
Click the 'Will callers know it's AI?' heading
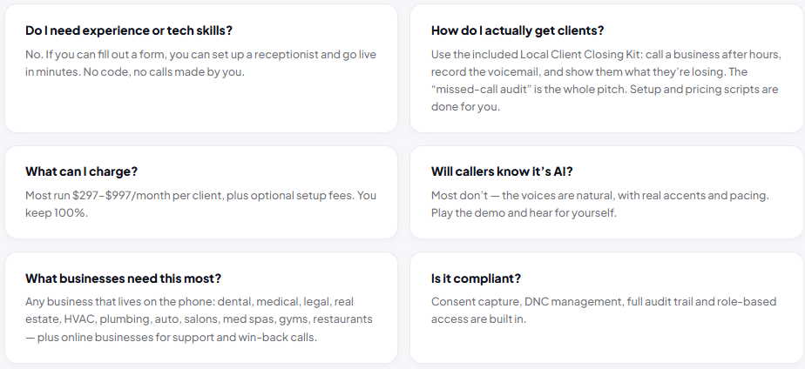502,171
